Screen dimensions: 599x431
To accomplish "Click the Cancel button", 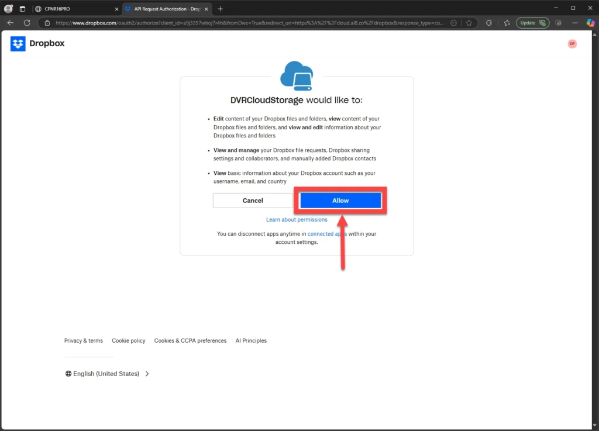I will tap(253, 201).
